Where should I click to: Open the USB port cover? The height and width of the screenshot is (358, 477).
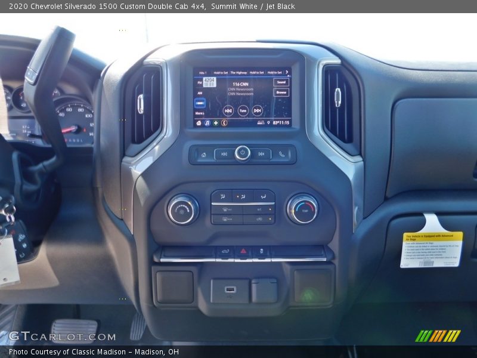tap(230, 291)
